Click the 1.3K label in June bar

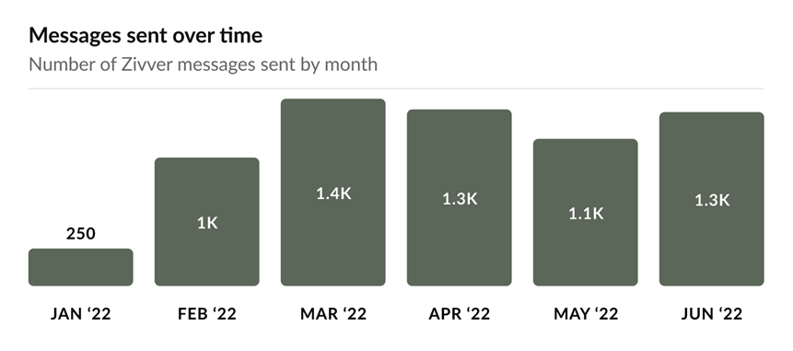click(712, 200)
